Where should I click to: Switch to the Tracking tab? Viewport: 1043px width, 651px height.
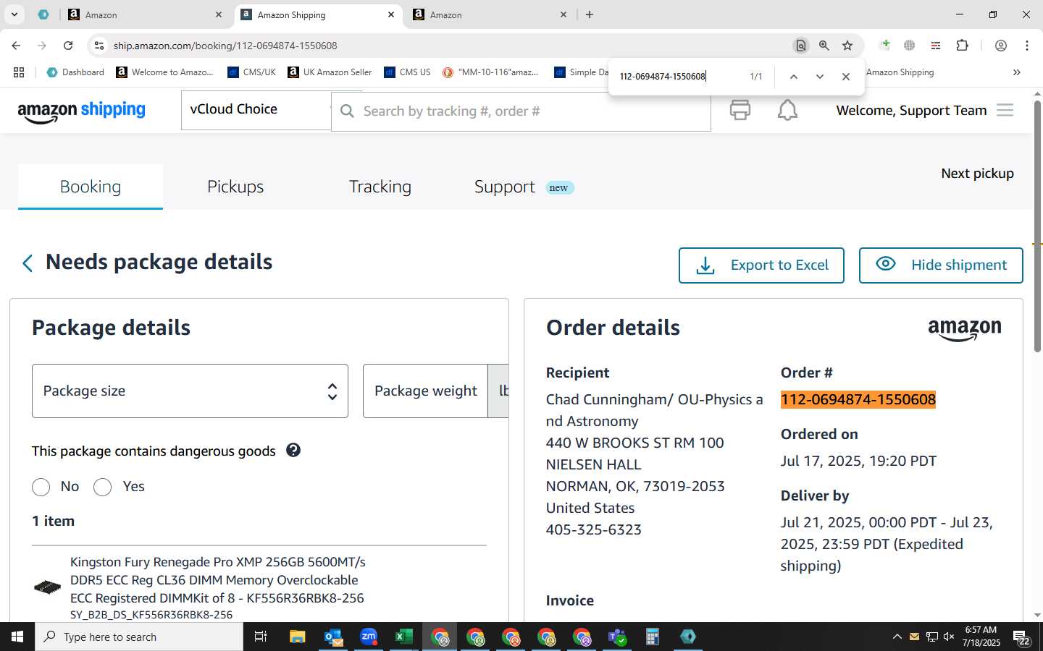pyautogui.click(x=380, y=187)
